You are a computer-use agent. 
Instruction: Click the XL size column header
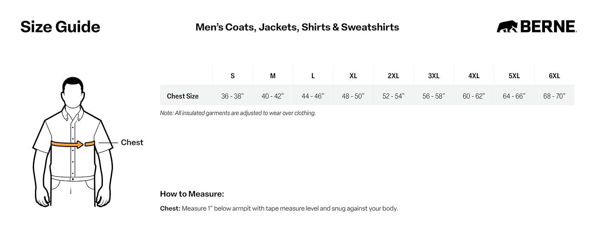coord(353,76)
